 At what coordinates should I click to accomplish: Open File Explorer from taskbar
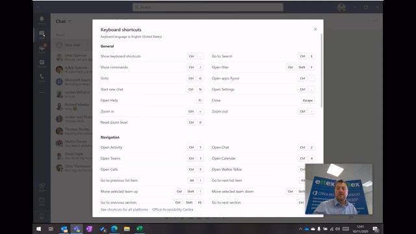(x=127, y=229)
